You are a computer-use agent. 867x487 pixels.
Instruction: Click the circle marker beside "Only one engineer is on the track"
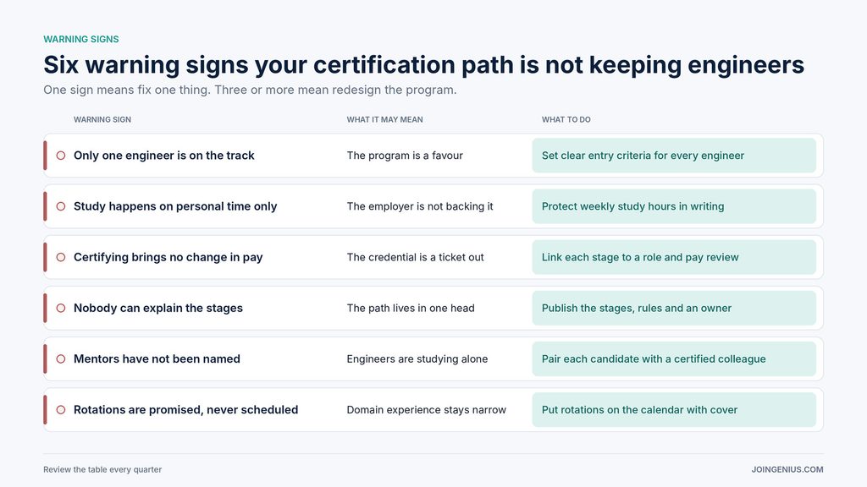pos(61,156)
